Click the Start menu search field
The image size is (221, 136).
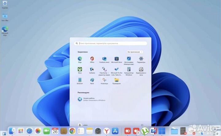click(110, 43)
